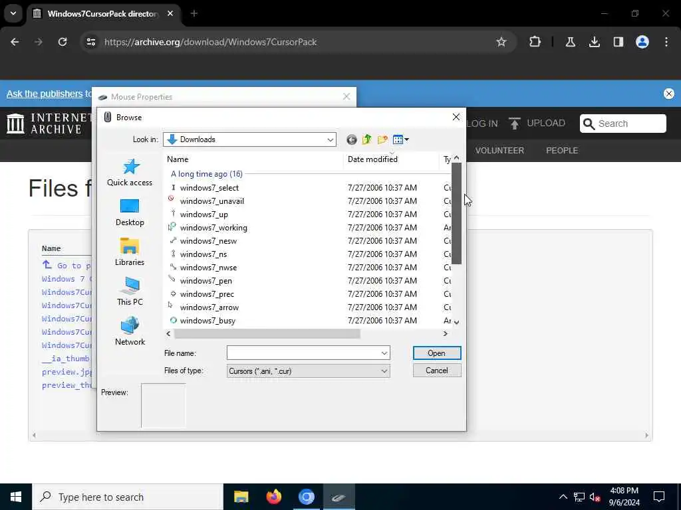Sort the file list by Date modified

click(391, 159)
